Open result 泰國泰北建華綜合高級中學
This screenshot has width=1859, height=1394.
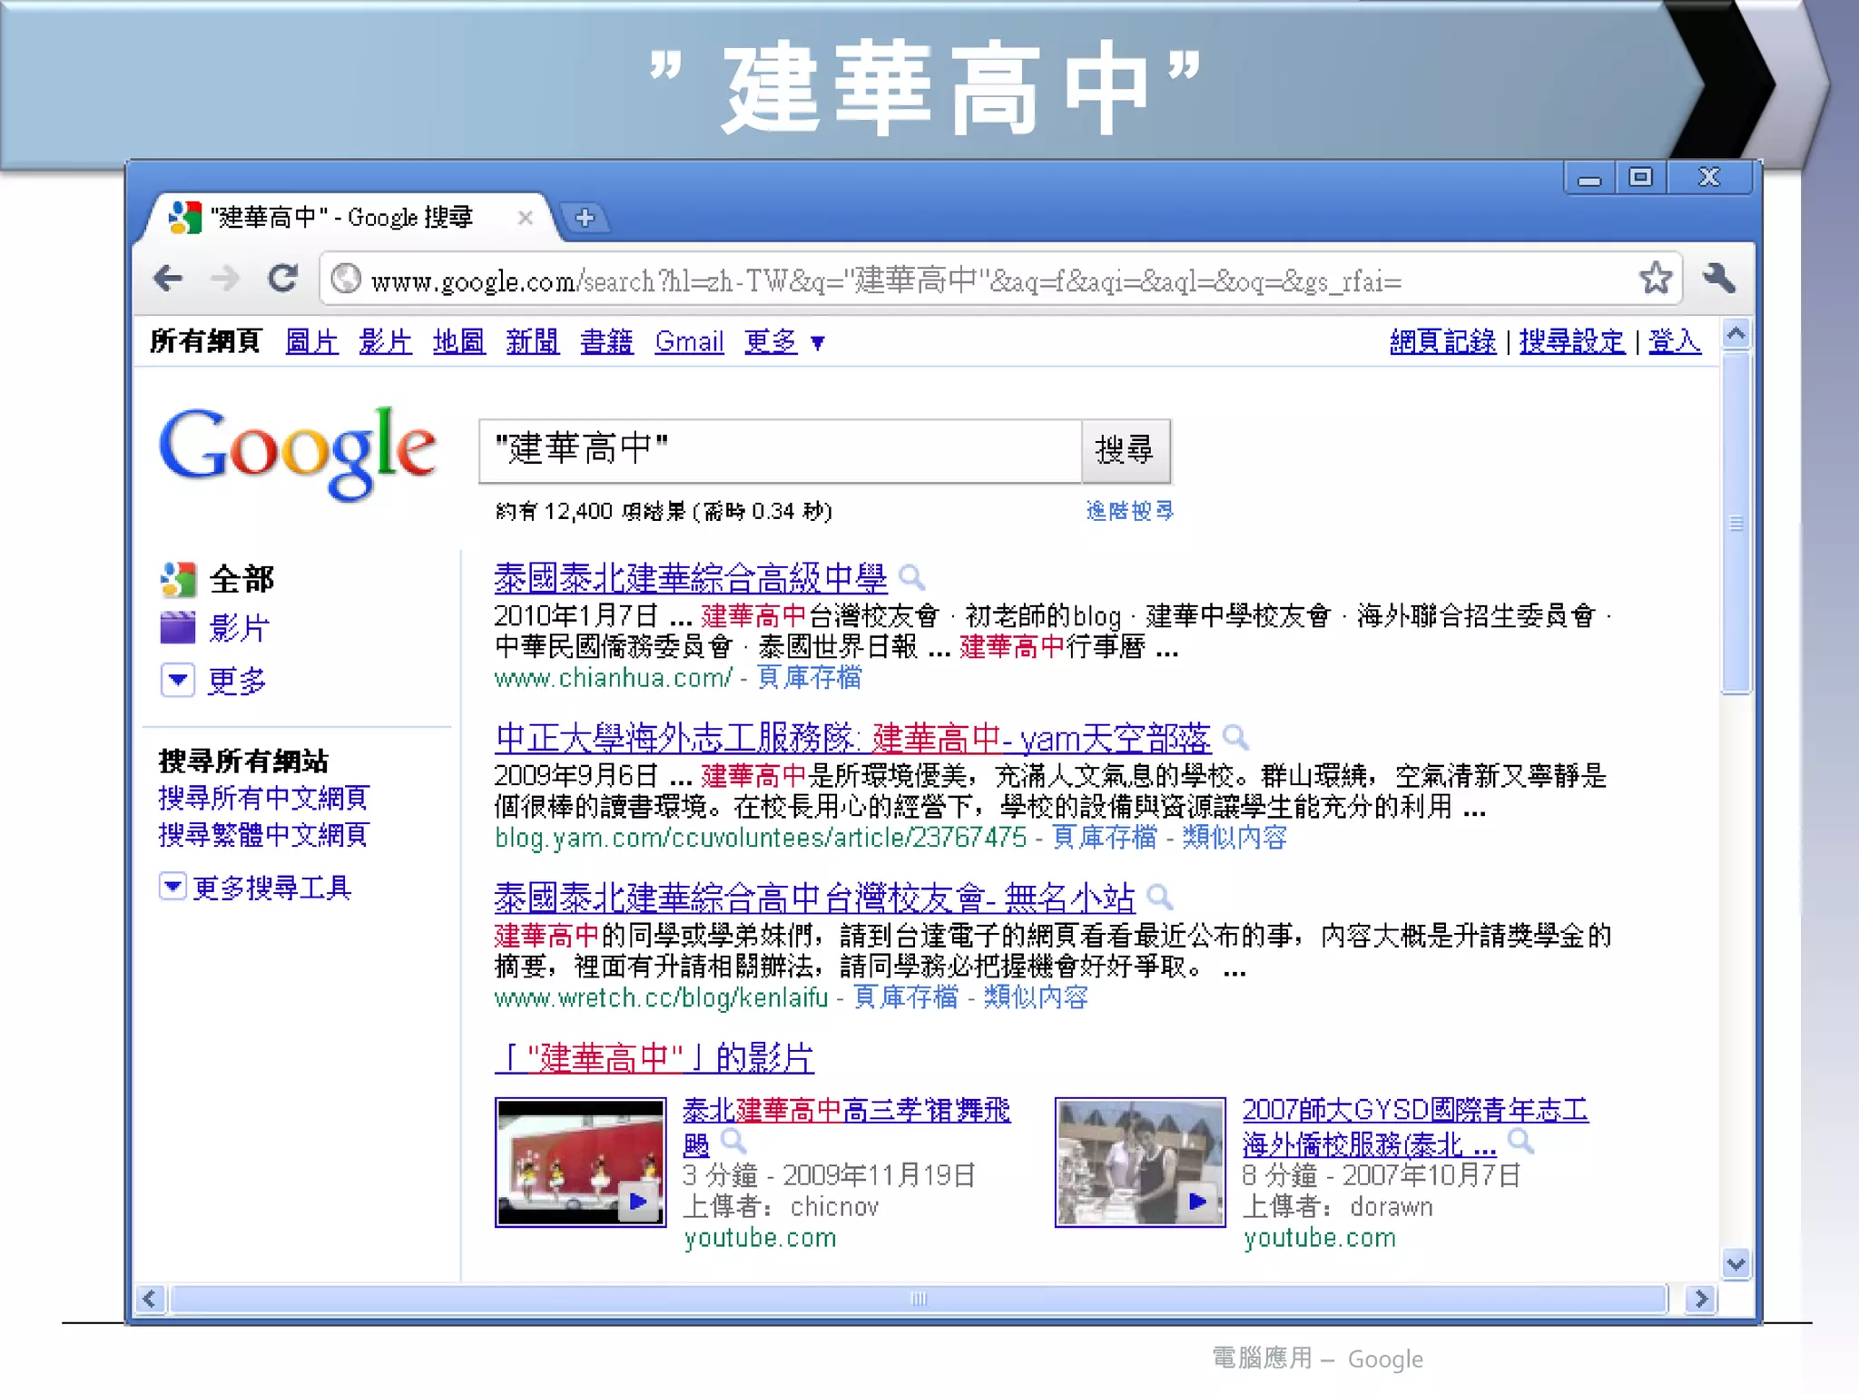click(x=691, y=577)
